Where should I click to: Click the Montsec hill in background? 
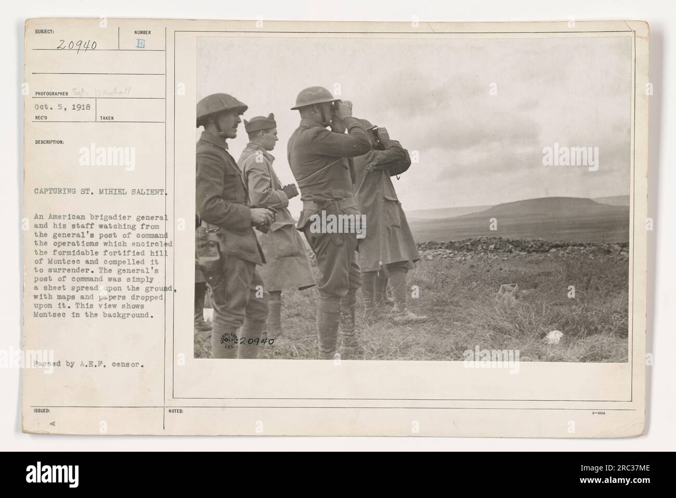(520, 209)
